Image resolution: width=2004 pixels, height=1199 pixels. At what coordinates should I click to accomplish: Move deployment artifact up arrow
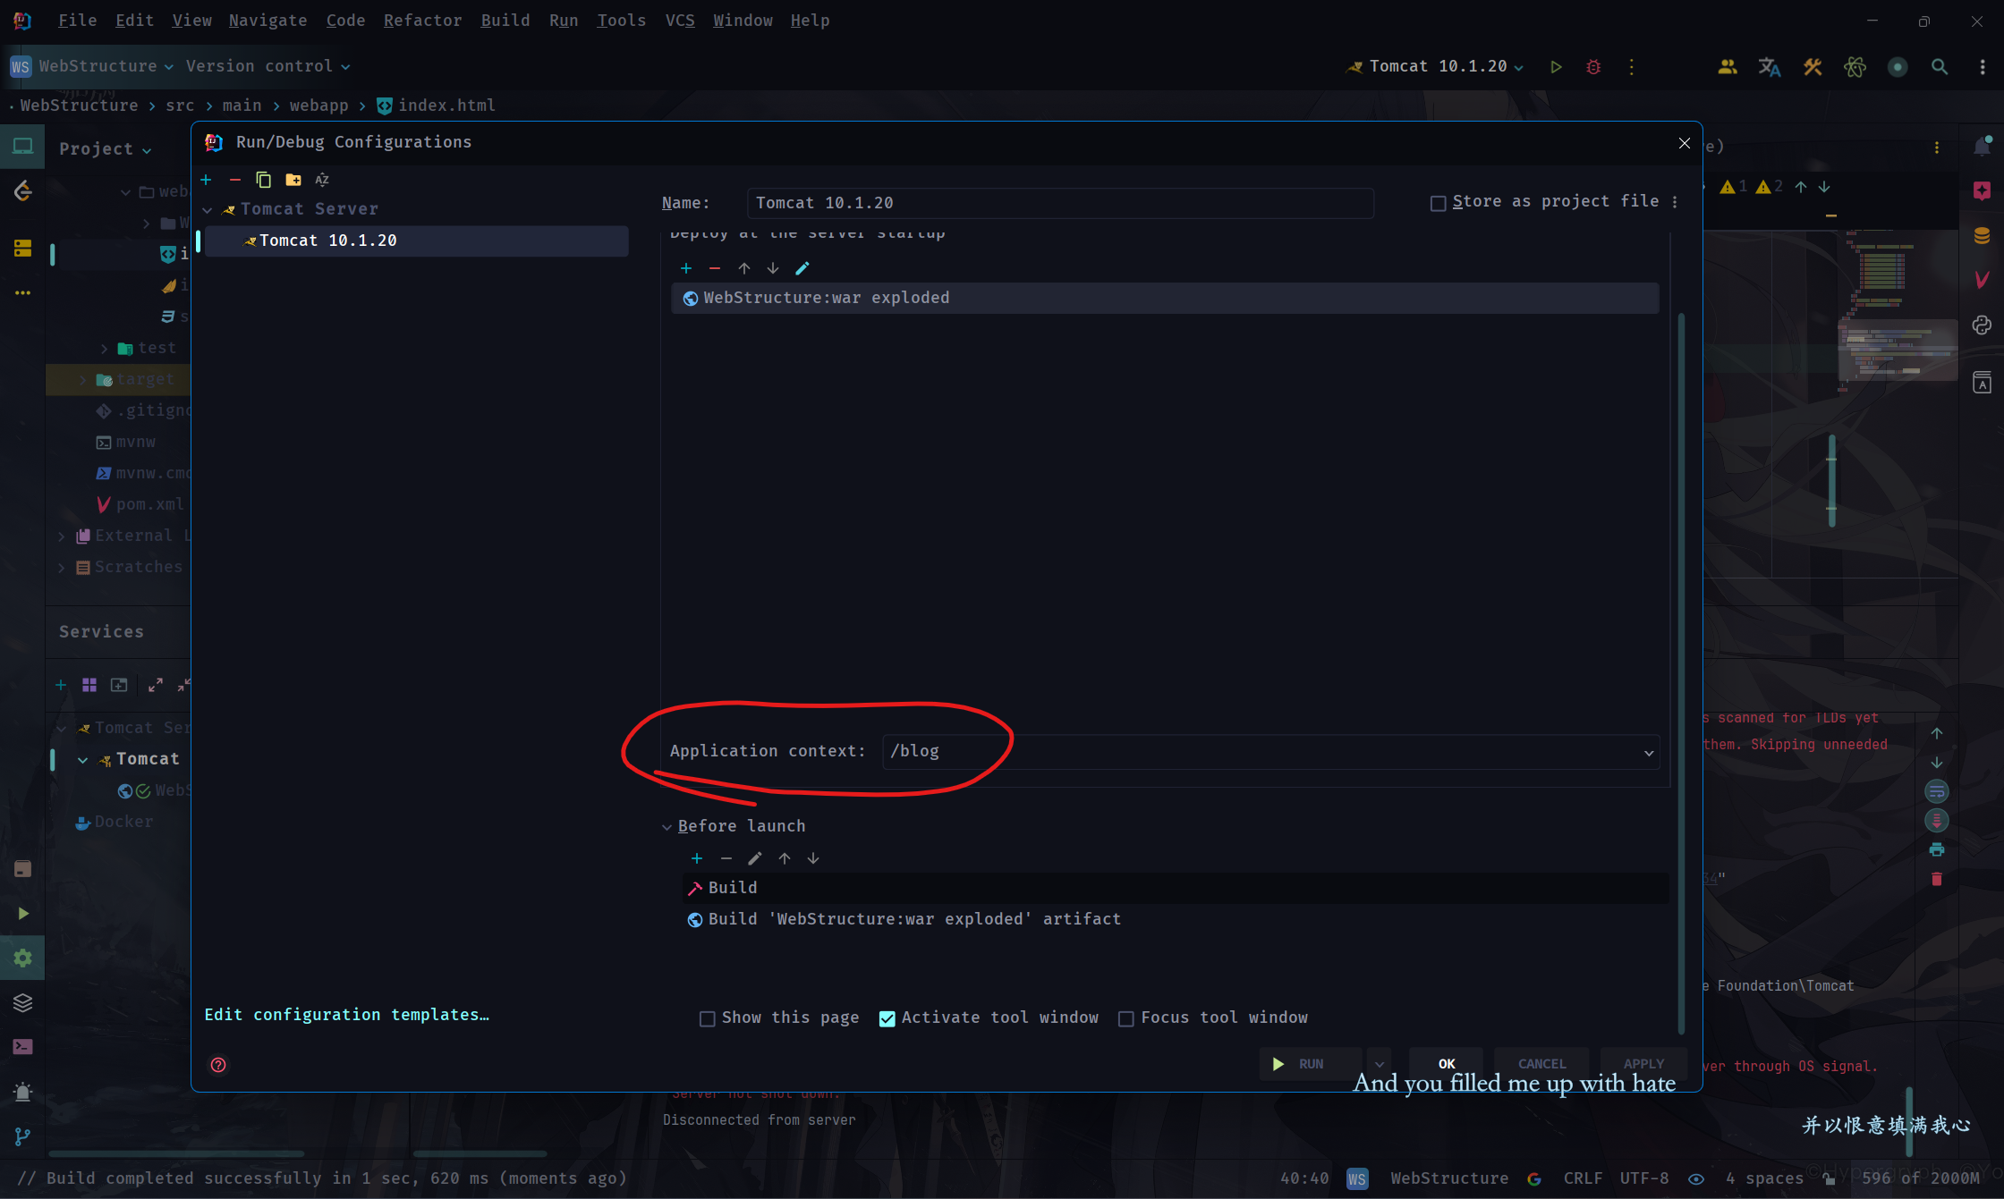tap(743, 268)
